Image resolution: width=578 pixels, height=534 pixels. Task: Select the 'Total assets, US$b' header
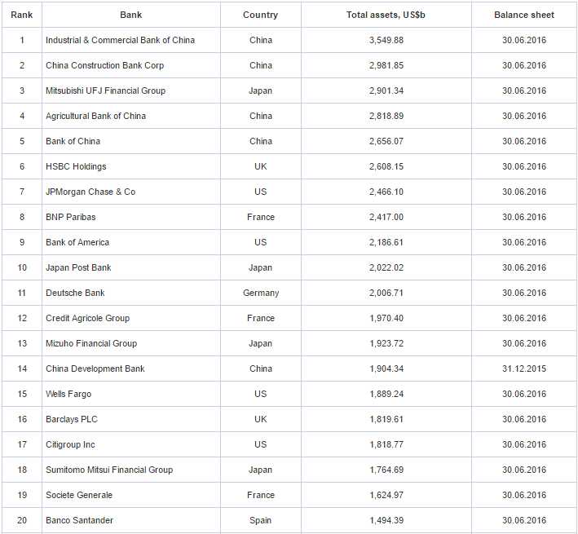tap(386, 15)
